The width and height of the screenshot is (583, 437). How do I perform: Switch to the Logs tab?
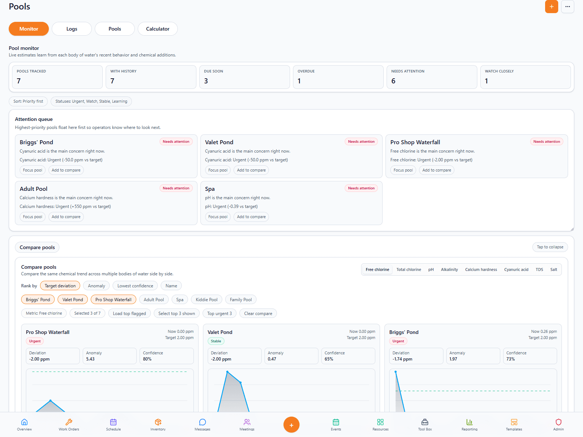coord(71,29)
